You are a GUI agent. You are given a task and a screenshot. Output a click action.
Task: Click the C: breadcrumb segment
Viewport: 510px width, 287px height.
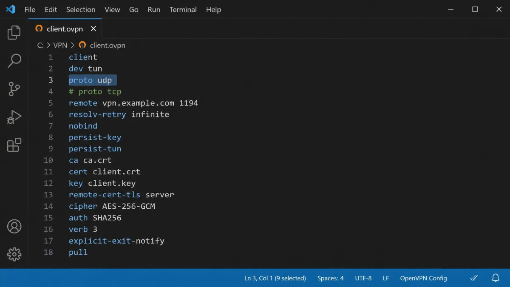[41, 45]
